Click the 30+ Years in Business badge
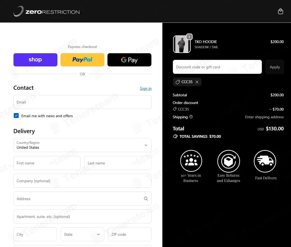Viewport: 291px width, 247px height. click(191, 166)
